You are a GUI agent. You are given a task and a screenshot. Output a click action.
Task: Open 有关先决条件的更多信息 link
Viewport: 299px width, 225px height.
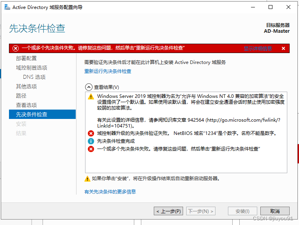pos(110,192)
